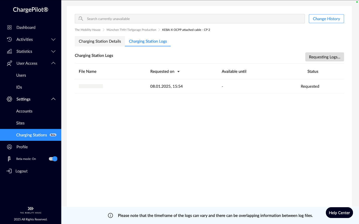
Task: Click the search magnifier icon
Action: pos(81,19)
